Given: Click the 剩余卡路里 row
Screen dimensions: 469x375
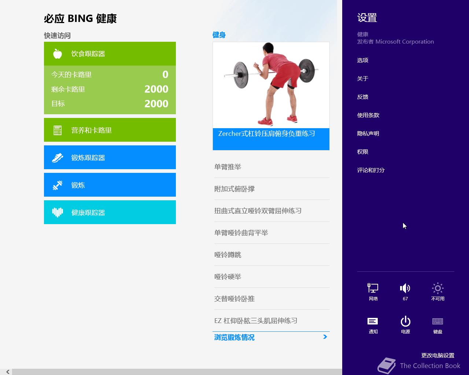Looking at the screenshot, I should (x=110, y=89).
